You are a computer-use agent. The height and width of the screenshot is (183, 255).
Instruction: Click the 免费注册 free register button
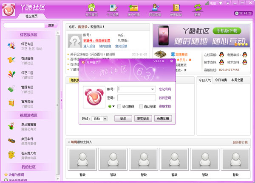pos(163,119)
